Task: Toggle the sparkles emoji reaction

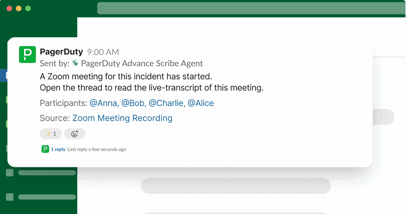Action: 51,133
